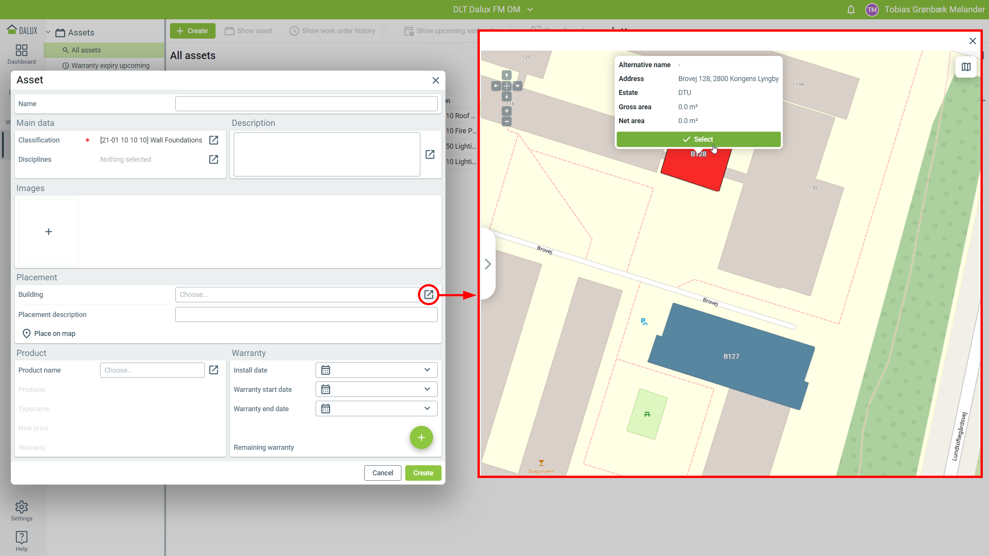Image resolution: width=989 pixels, height=556 pixels.
Task: Zoom out on the map
Action: click(506, 122)
